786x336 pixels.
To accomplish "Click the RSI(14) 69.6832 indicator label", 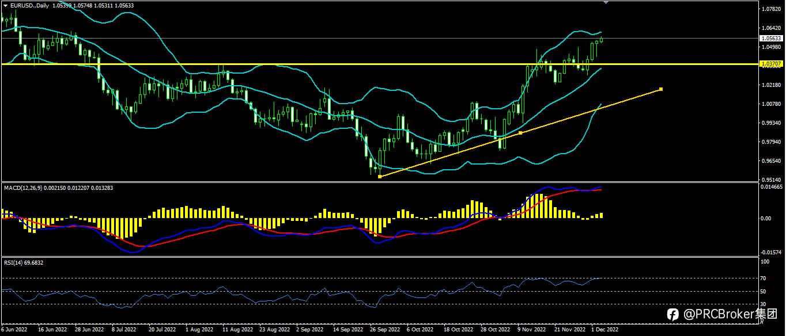I will 24,262.
